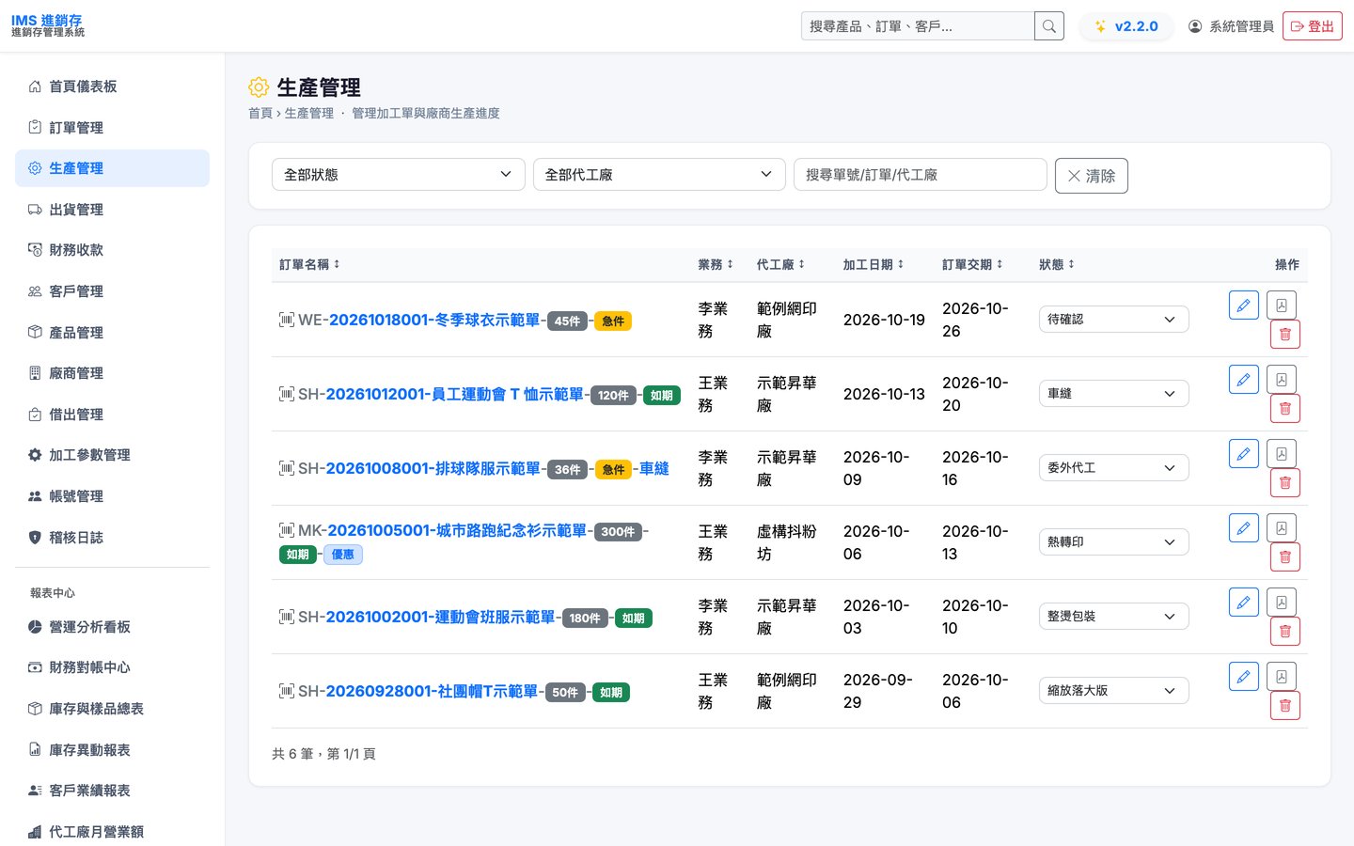Image resolution: width=1354 pixels, height=846 pixels.
Task: Open 訂單管理 in sidebar
Action: [x=112, y=128]
